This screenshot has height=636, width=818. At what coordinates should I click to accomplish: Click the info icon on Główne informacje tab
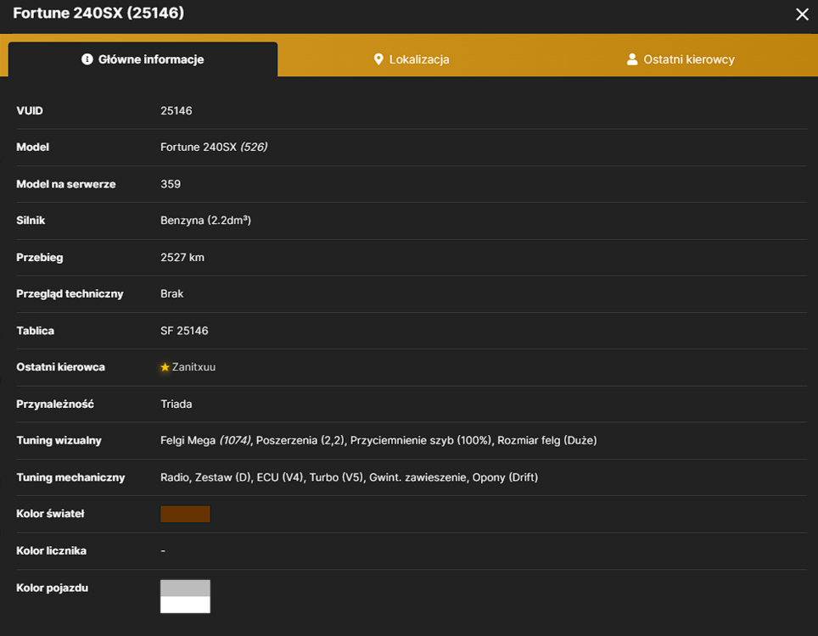[87, 59]
